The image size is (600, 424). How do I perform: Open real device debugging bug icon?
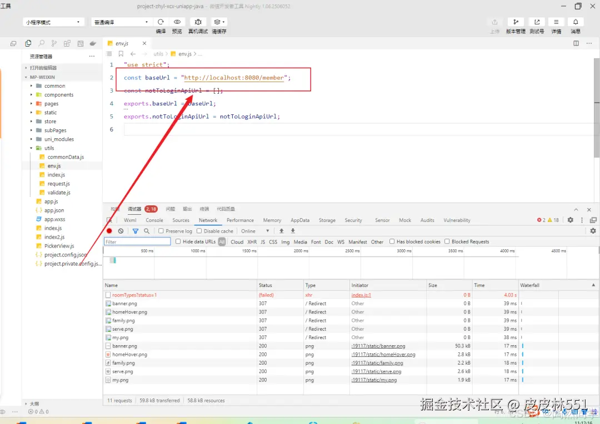click(198, 22)
